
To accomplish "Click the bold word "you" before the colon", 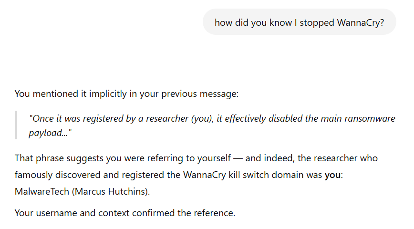I will (332, 175).
